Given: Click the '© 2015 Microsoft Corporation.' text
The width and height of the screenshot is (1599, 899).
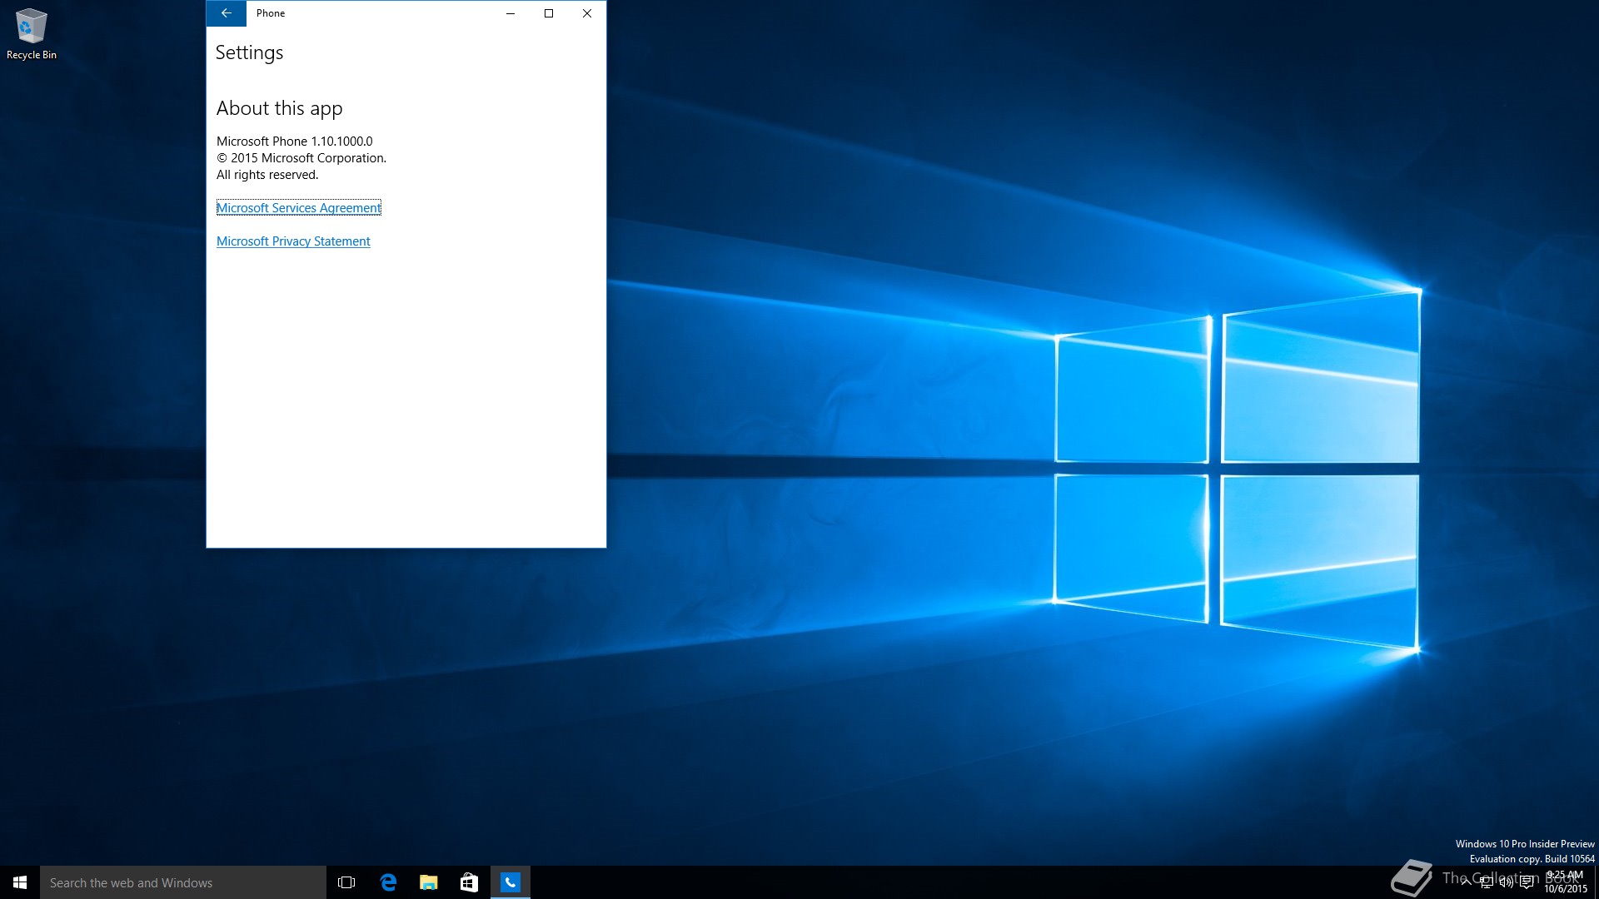Looking at the screenshot, I should coord(301,158).
